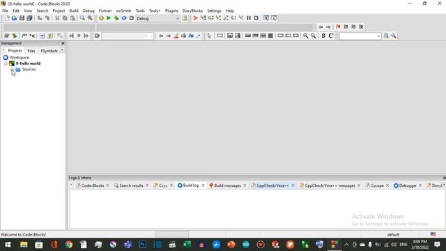This screenshot has height=251, width=446.
Task: Open Chrome from the Windows taskbar
Action: click(68, 245)
